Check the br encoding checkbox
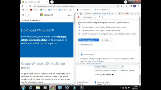The image size is (161, 90). [107, 84]
